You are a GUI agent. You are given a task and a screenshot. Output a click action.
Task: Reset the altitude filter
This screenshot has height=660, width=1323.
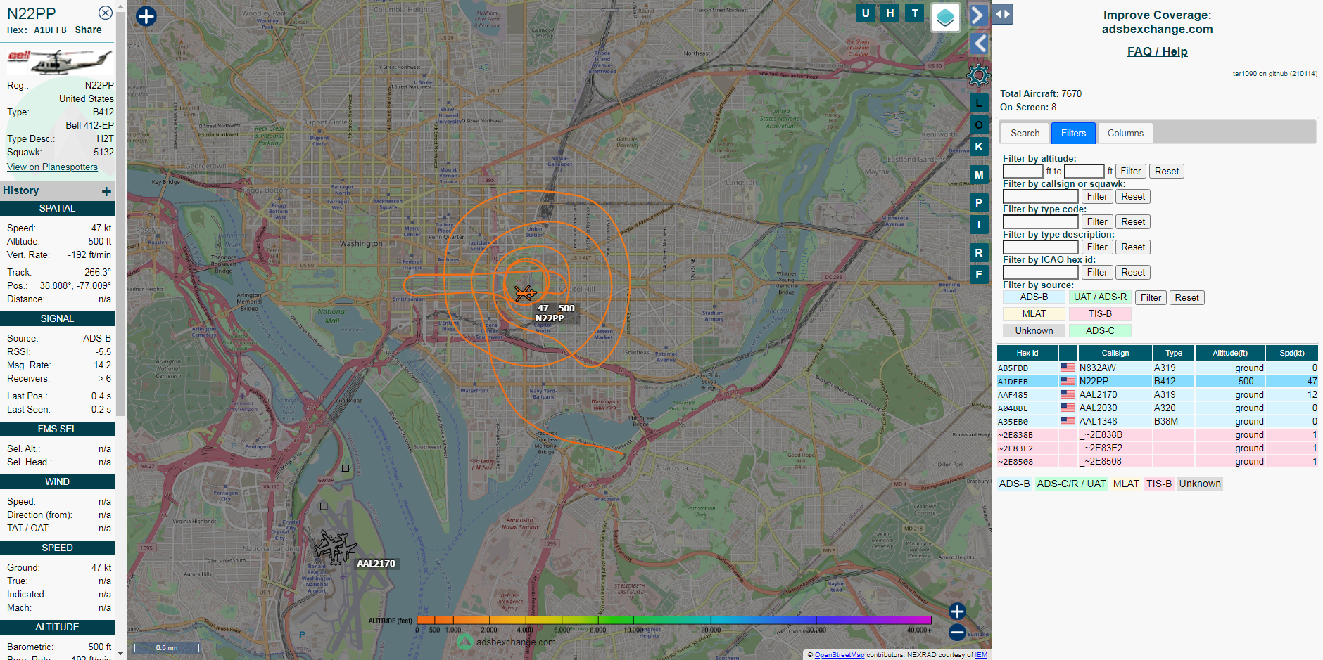click(x=1167, y=172)
